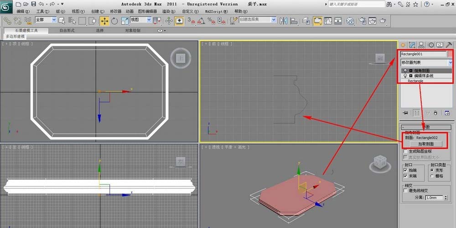Click the object color swatch beside Rectangle001

(450, 54)
